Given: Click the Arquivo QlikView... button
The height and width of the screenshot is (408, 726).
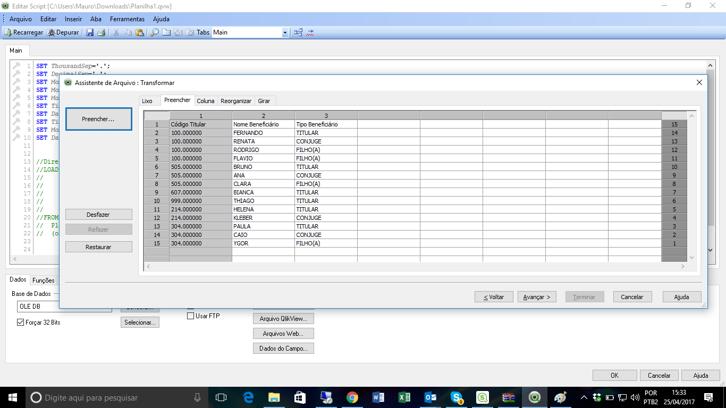Looking at the screenshot, I should pos(283,319).
